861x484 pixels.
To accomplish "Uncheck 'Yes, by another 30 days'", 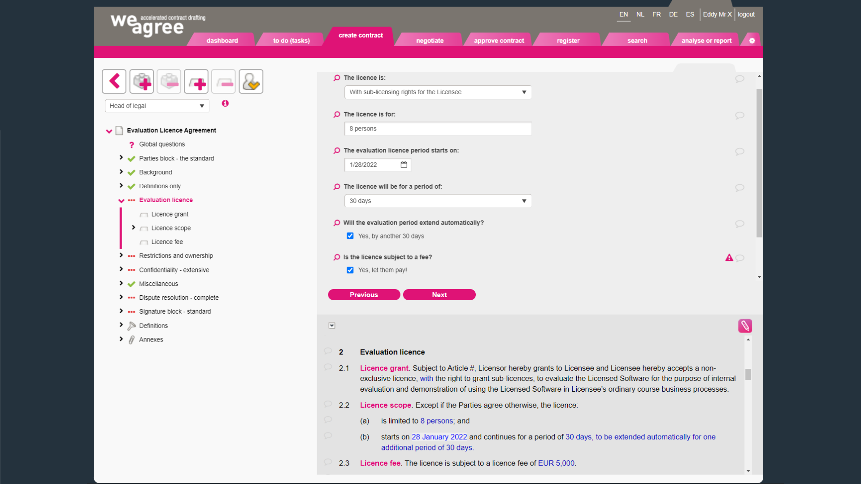I will pyautogui.click(x=350, y=236).
